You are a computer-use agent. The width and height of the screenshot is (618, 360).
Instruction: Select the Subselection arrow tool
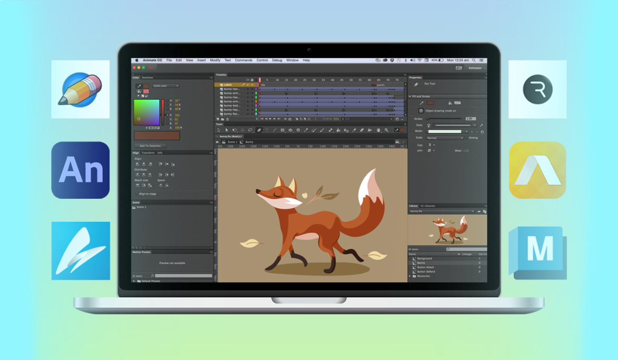[x=226, y=130]
